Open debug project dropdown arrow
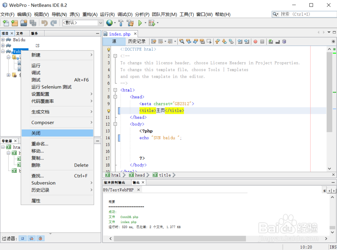This screenshot has height=250, width=337. [x=158, y=23]
